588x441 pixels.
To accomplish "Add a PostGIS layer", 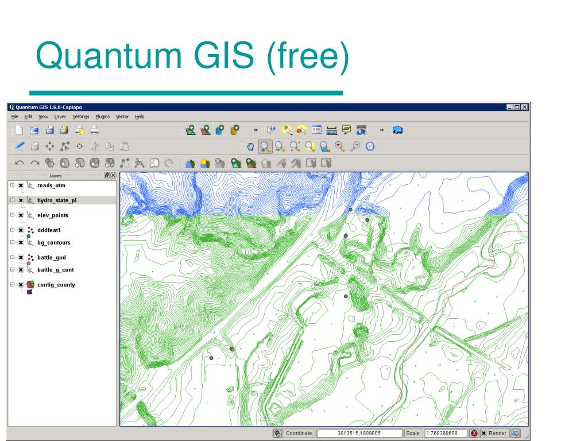I will (x=220, y=130).
